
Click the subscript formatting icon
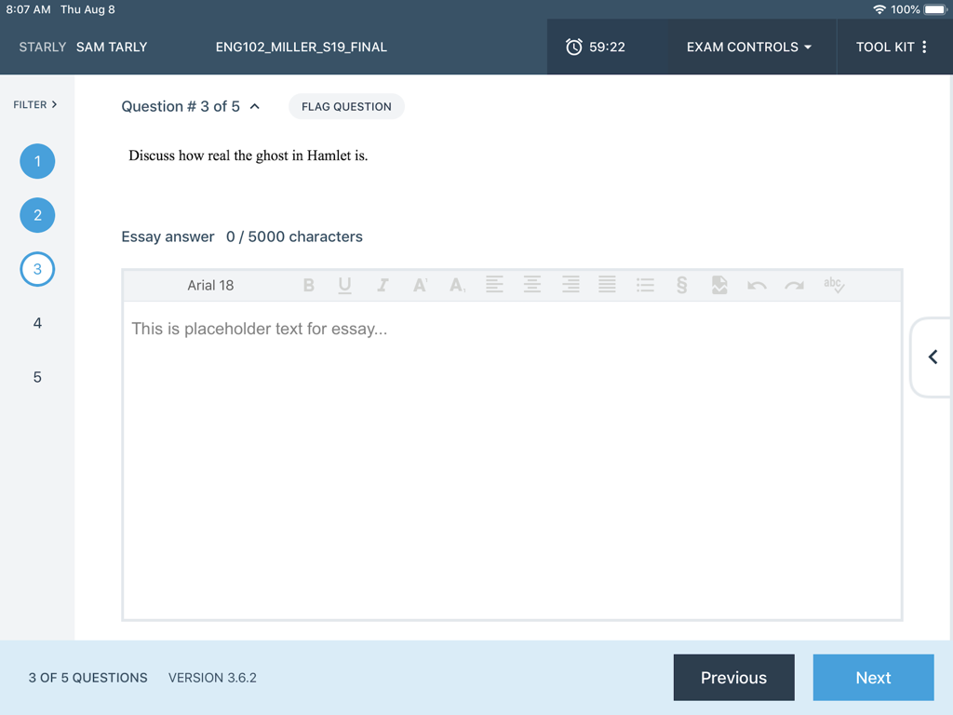pos(457,285)
